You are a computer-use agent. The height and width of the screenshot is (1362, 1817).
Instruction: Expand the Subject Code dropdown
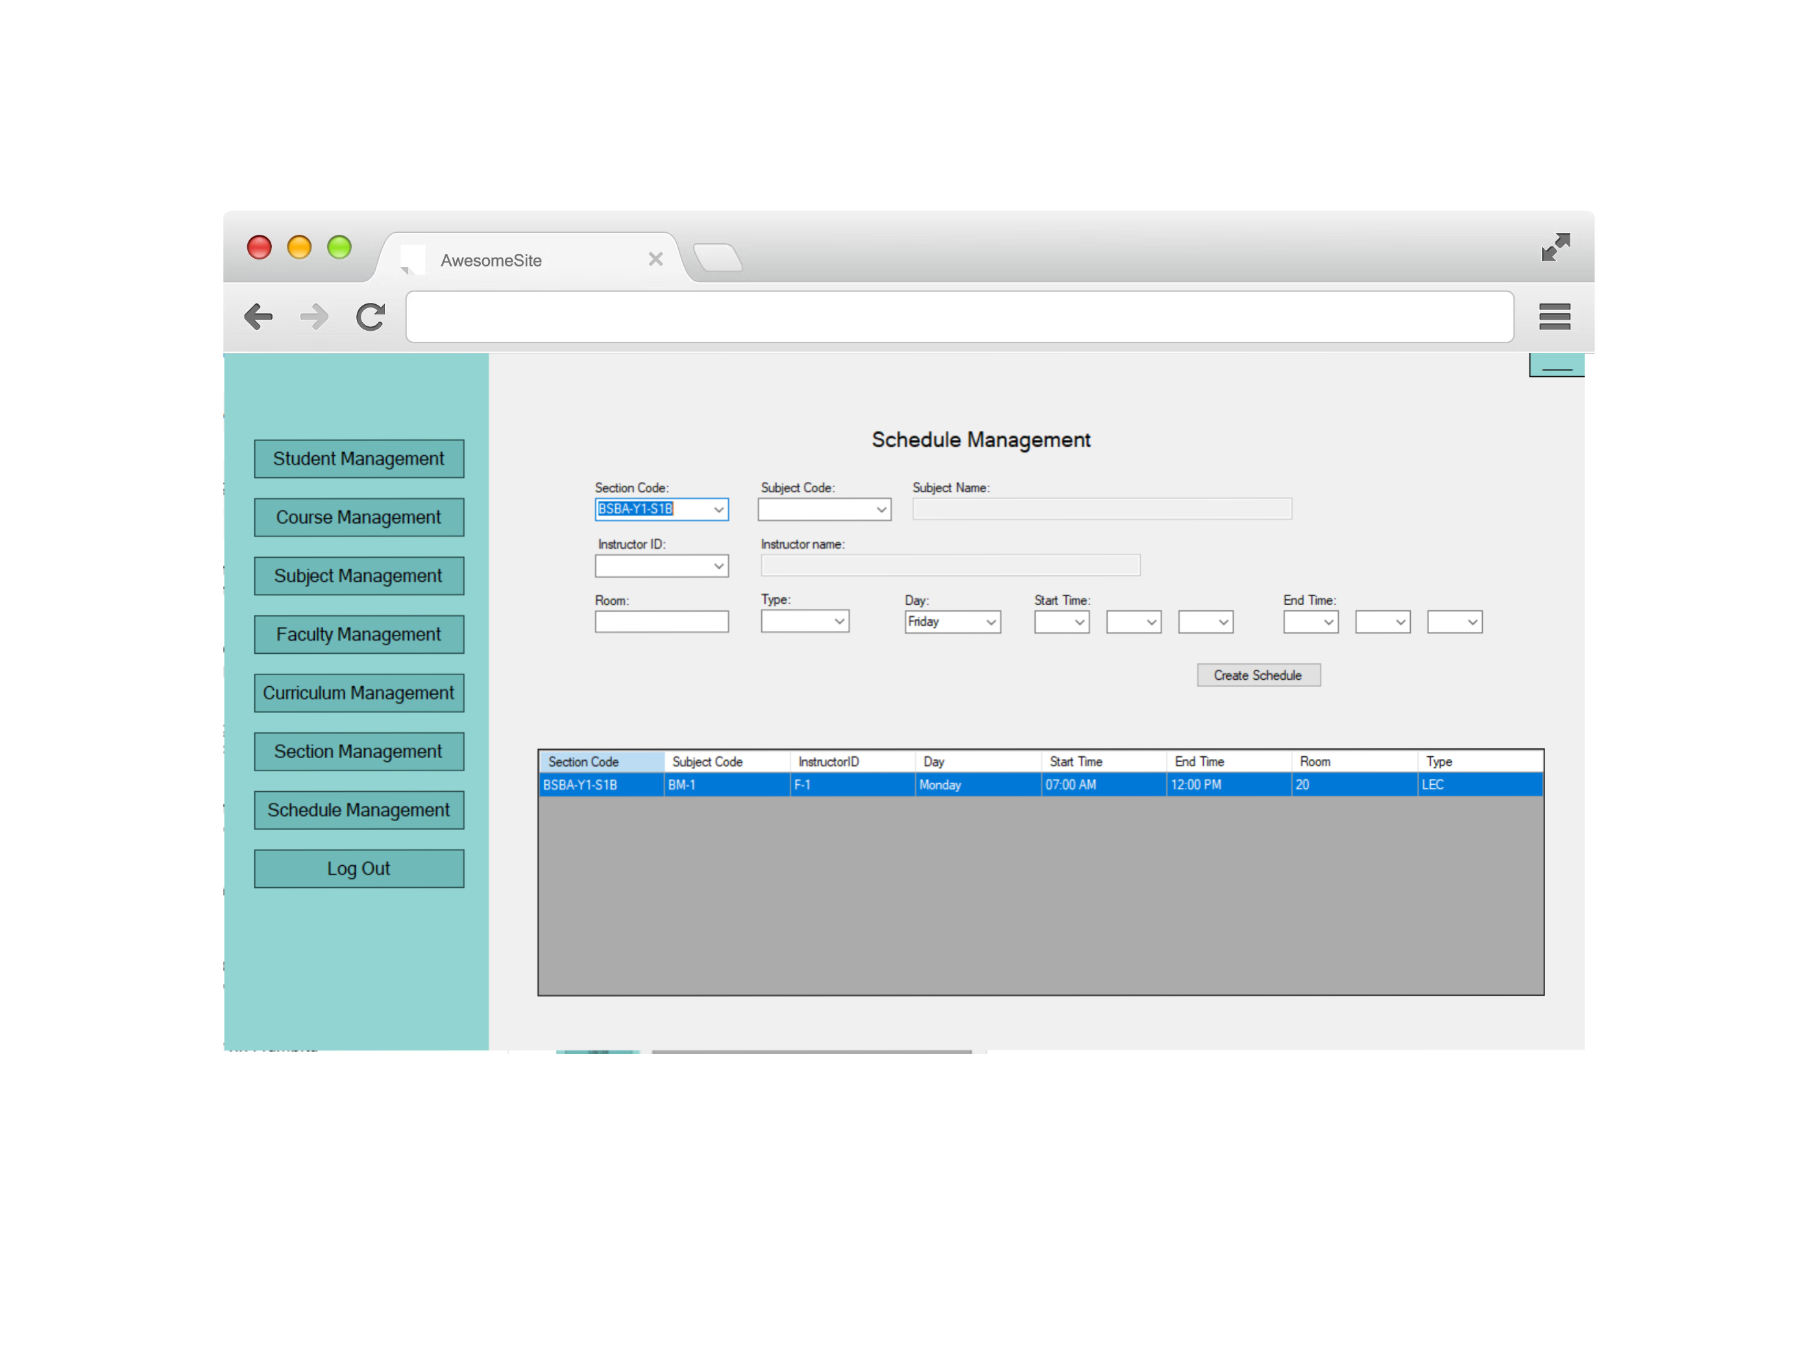(x=881, y=510)
